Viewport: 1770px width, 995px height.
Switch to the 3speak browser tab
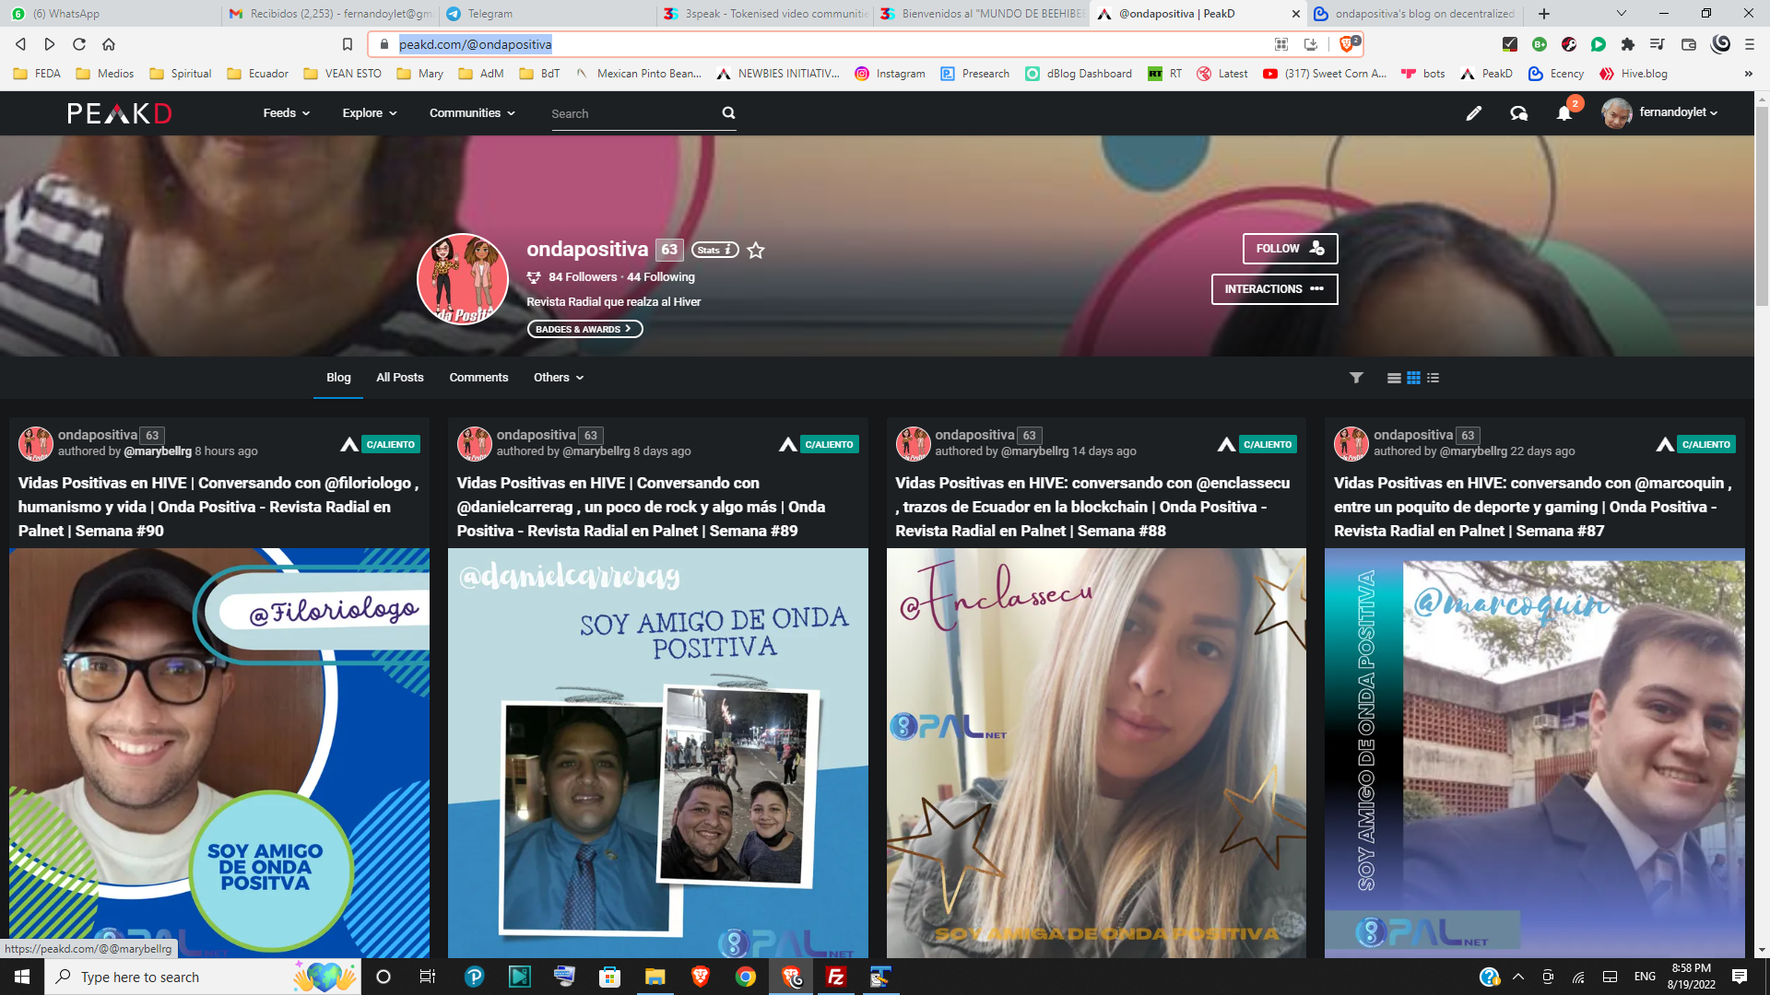(x=765, y=14)
